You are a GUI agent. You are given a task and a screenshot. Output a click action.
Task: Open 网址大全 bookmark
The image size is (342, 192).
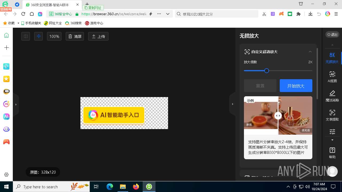point(53,23)
